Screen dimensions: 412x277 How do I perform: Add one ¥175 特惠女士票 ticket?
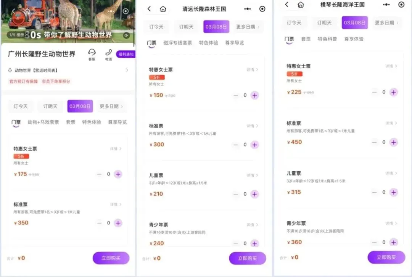pos(118,174)
